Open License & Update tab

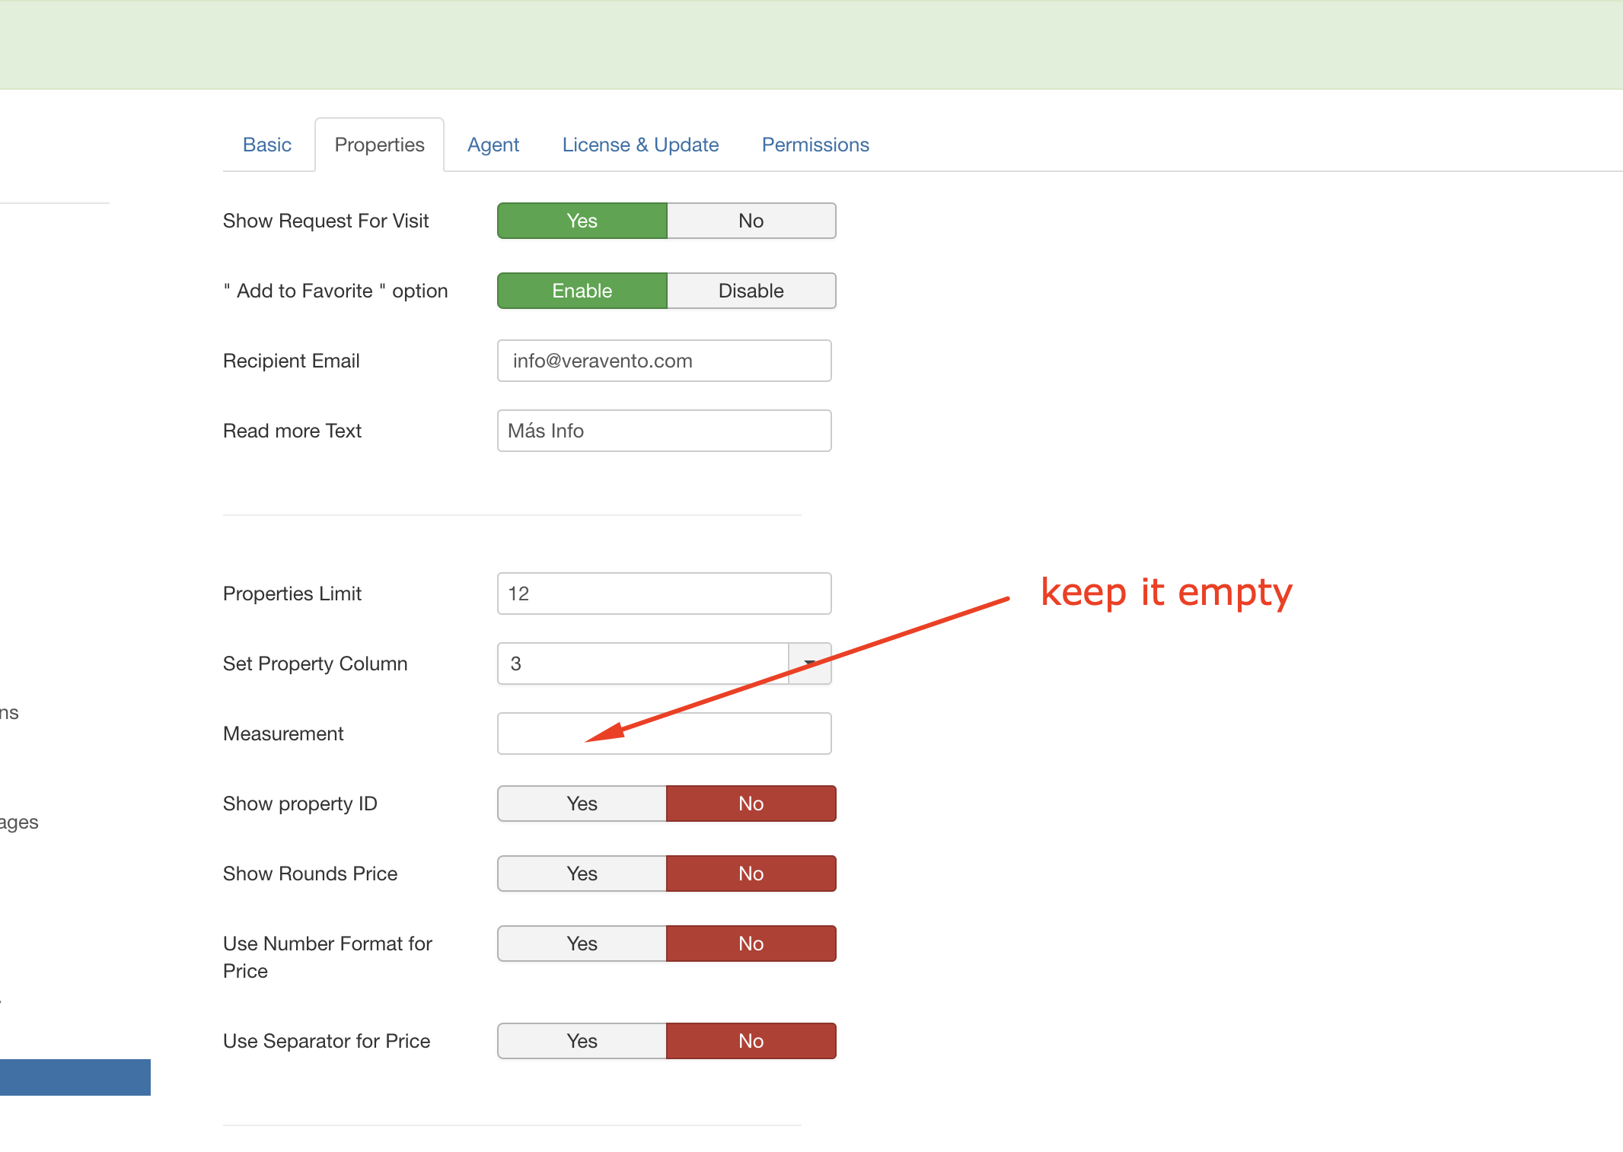point(640,145)
